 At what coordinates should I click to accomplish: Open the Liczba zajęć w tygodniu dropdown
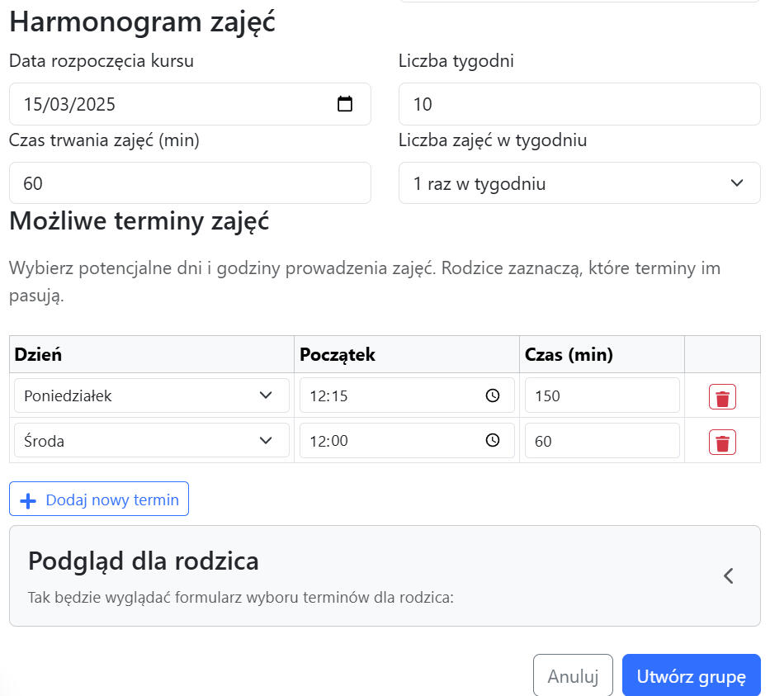click(579, 183)
